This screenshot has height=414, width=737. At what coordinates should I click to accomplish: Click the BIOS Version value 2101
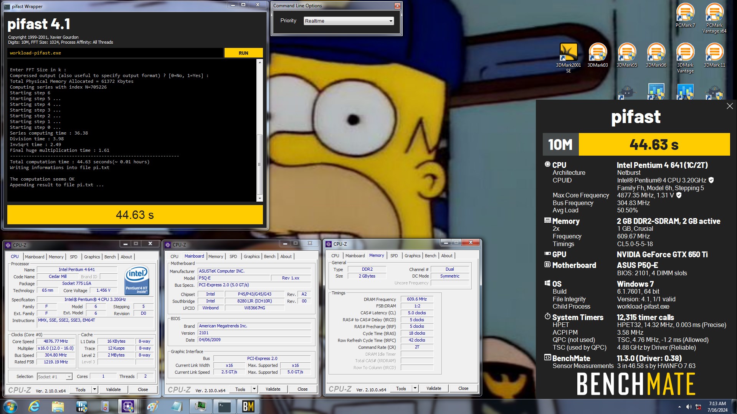pyautogui.click(x=254, y=333)
